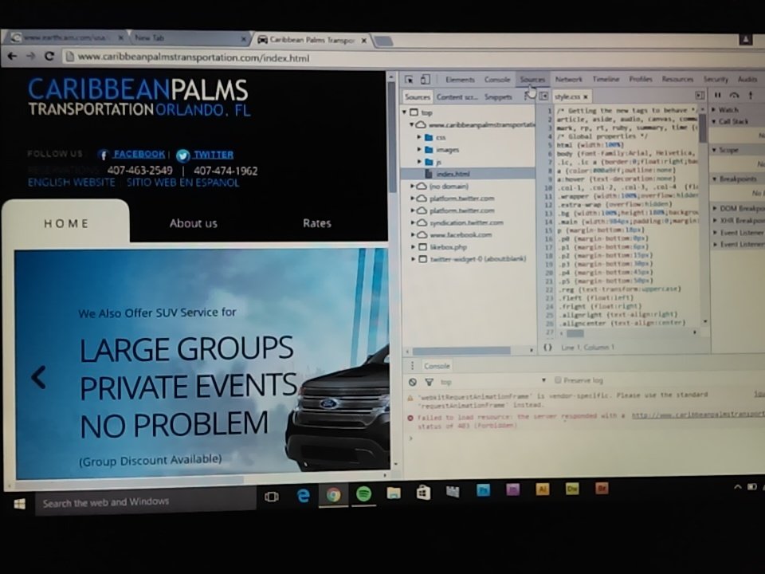Open the failed resource URL in console
765x574 pixels.
click(698, 415)
